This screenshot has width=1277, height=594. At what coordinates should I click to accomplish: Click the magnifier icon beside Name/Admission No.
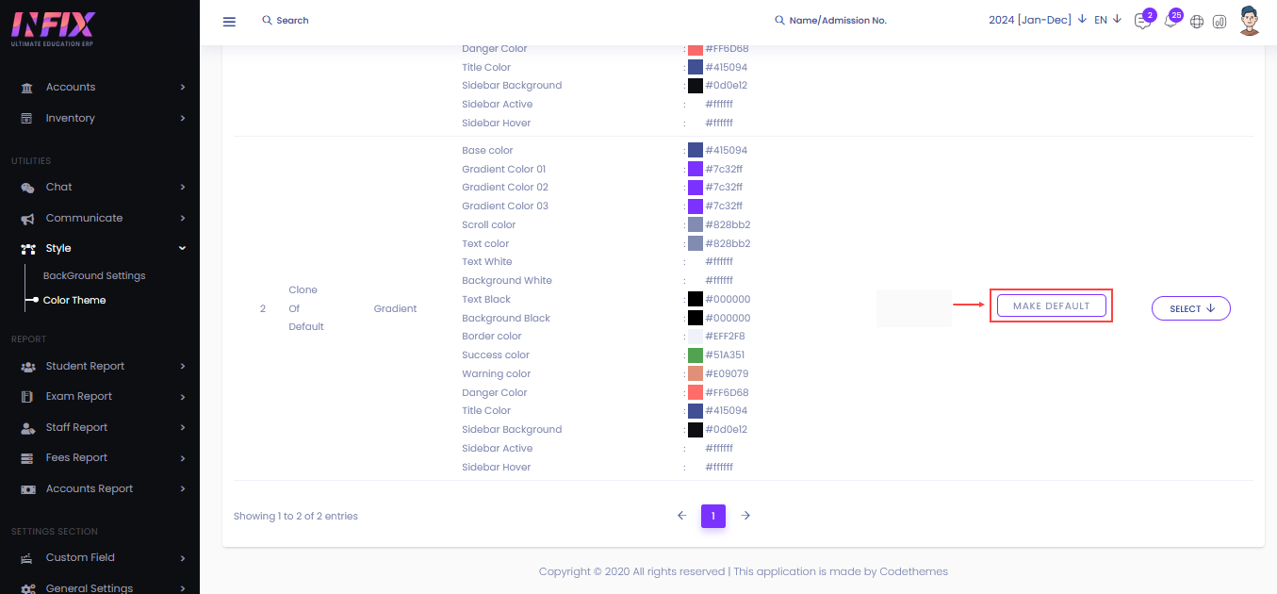779,20
